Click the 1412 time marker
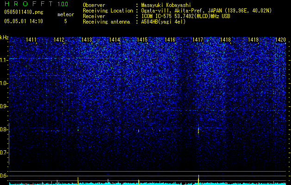 coord(59,39)
